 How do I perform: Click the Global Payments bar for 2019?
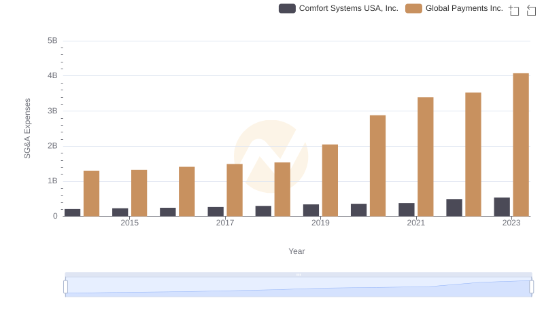click(x=330, y=181)
